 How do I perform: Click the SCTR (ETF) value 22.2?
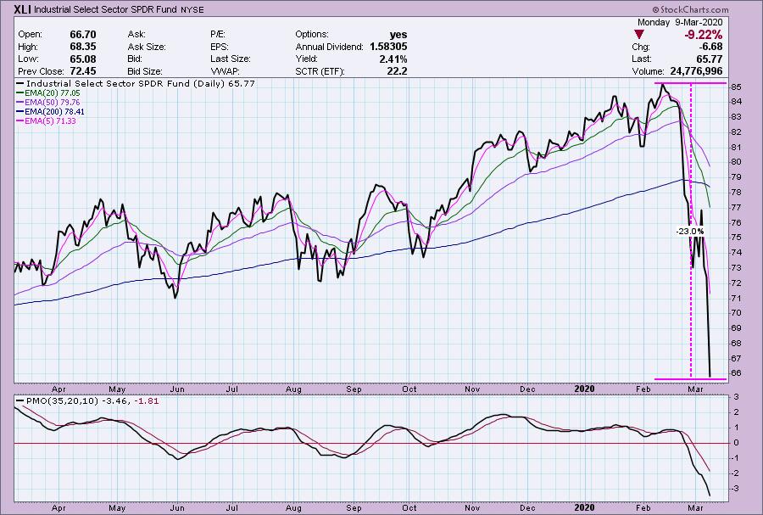click(398, 71)
